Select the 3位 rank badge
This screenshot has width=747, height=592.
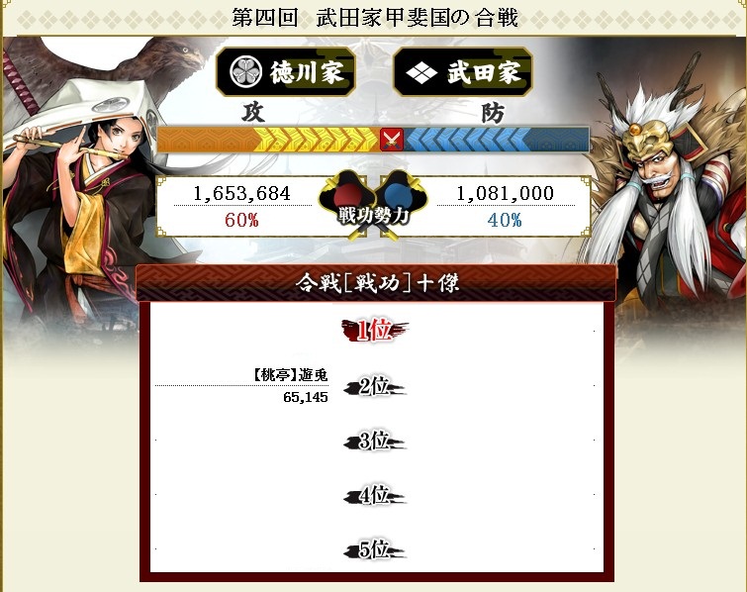pos(374,441)
